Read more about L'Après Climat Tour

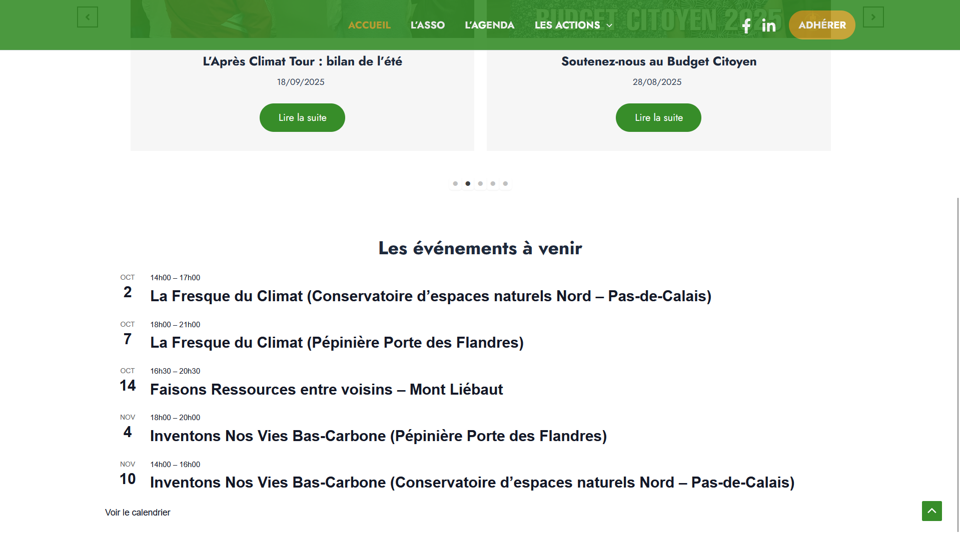pos(302,118)
